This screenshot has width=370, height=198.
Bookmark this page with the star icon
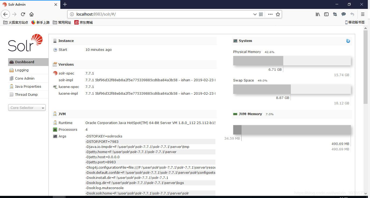278,14
